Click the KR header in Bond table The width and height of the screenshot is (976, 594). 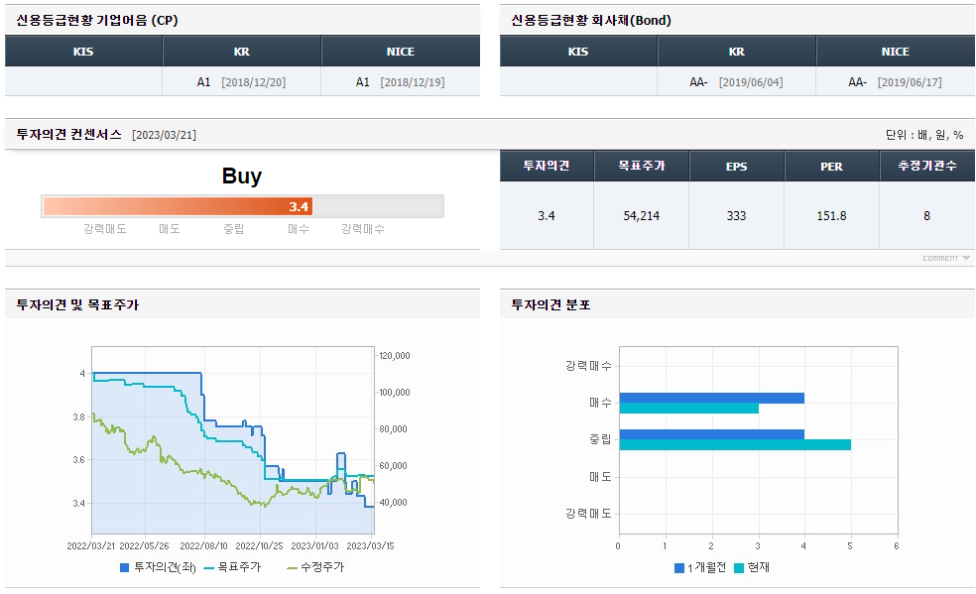pos(736,51)
